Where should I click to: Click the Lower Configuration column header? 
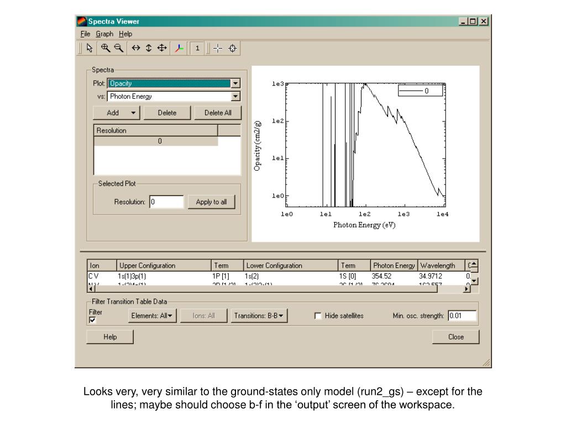pos(291,266)
